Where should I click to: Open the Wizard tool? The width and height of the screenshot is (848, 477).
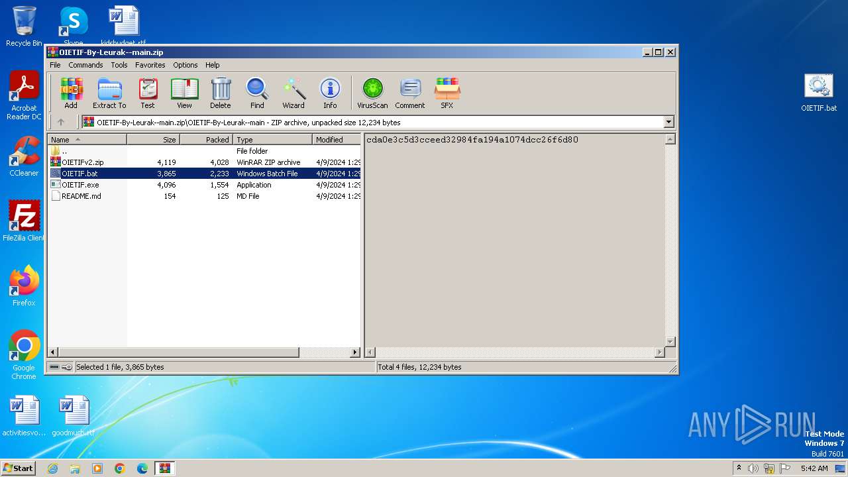pyautogui.click(x=293, y=93)
